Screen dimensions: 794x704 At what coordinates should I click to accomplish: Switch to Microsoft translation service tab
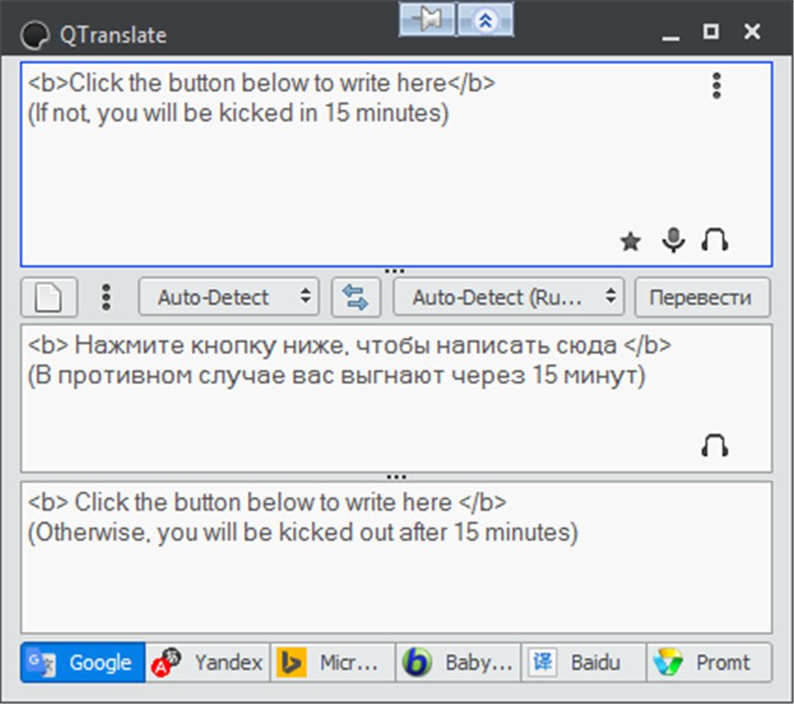pyautogui.click(x=332, y=663)
